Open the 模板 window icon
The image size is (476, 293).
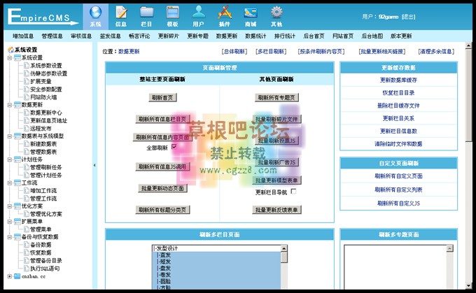172,13
